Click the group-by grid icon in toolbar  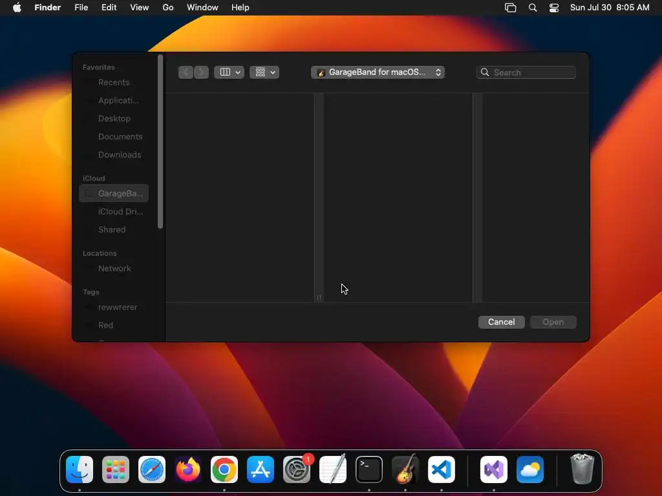(261, 72)
